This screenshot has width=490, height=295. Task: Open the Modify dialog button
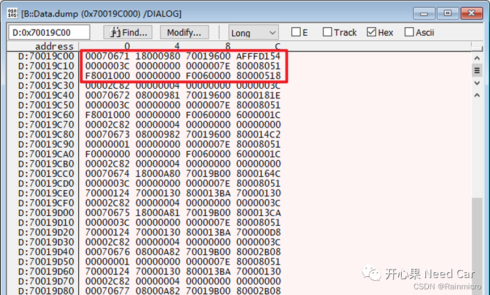[x=184, y=32]
